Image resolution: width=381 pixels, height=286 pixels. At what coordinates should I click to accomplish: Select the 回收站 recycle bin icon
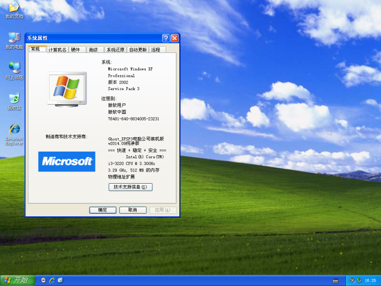coord(14,101)
